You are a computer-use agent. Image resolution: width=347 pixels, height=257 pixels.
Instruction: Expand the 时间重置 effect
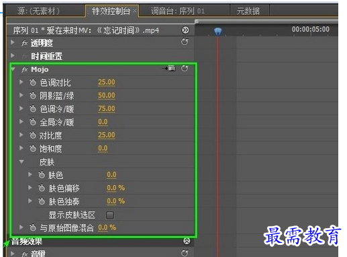pos(13,55)
